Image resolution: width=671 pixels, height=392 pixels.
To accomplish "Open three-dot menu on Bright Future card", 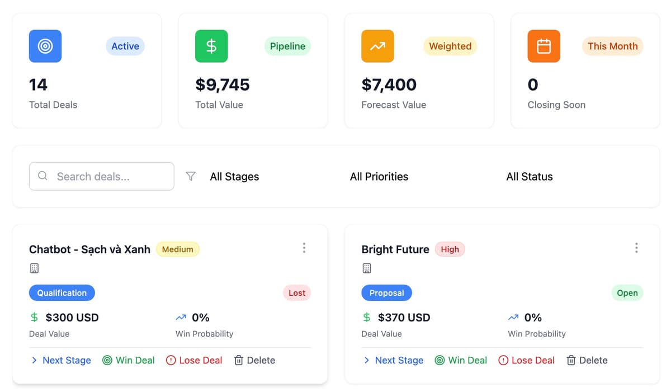I will [636, 248].
